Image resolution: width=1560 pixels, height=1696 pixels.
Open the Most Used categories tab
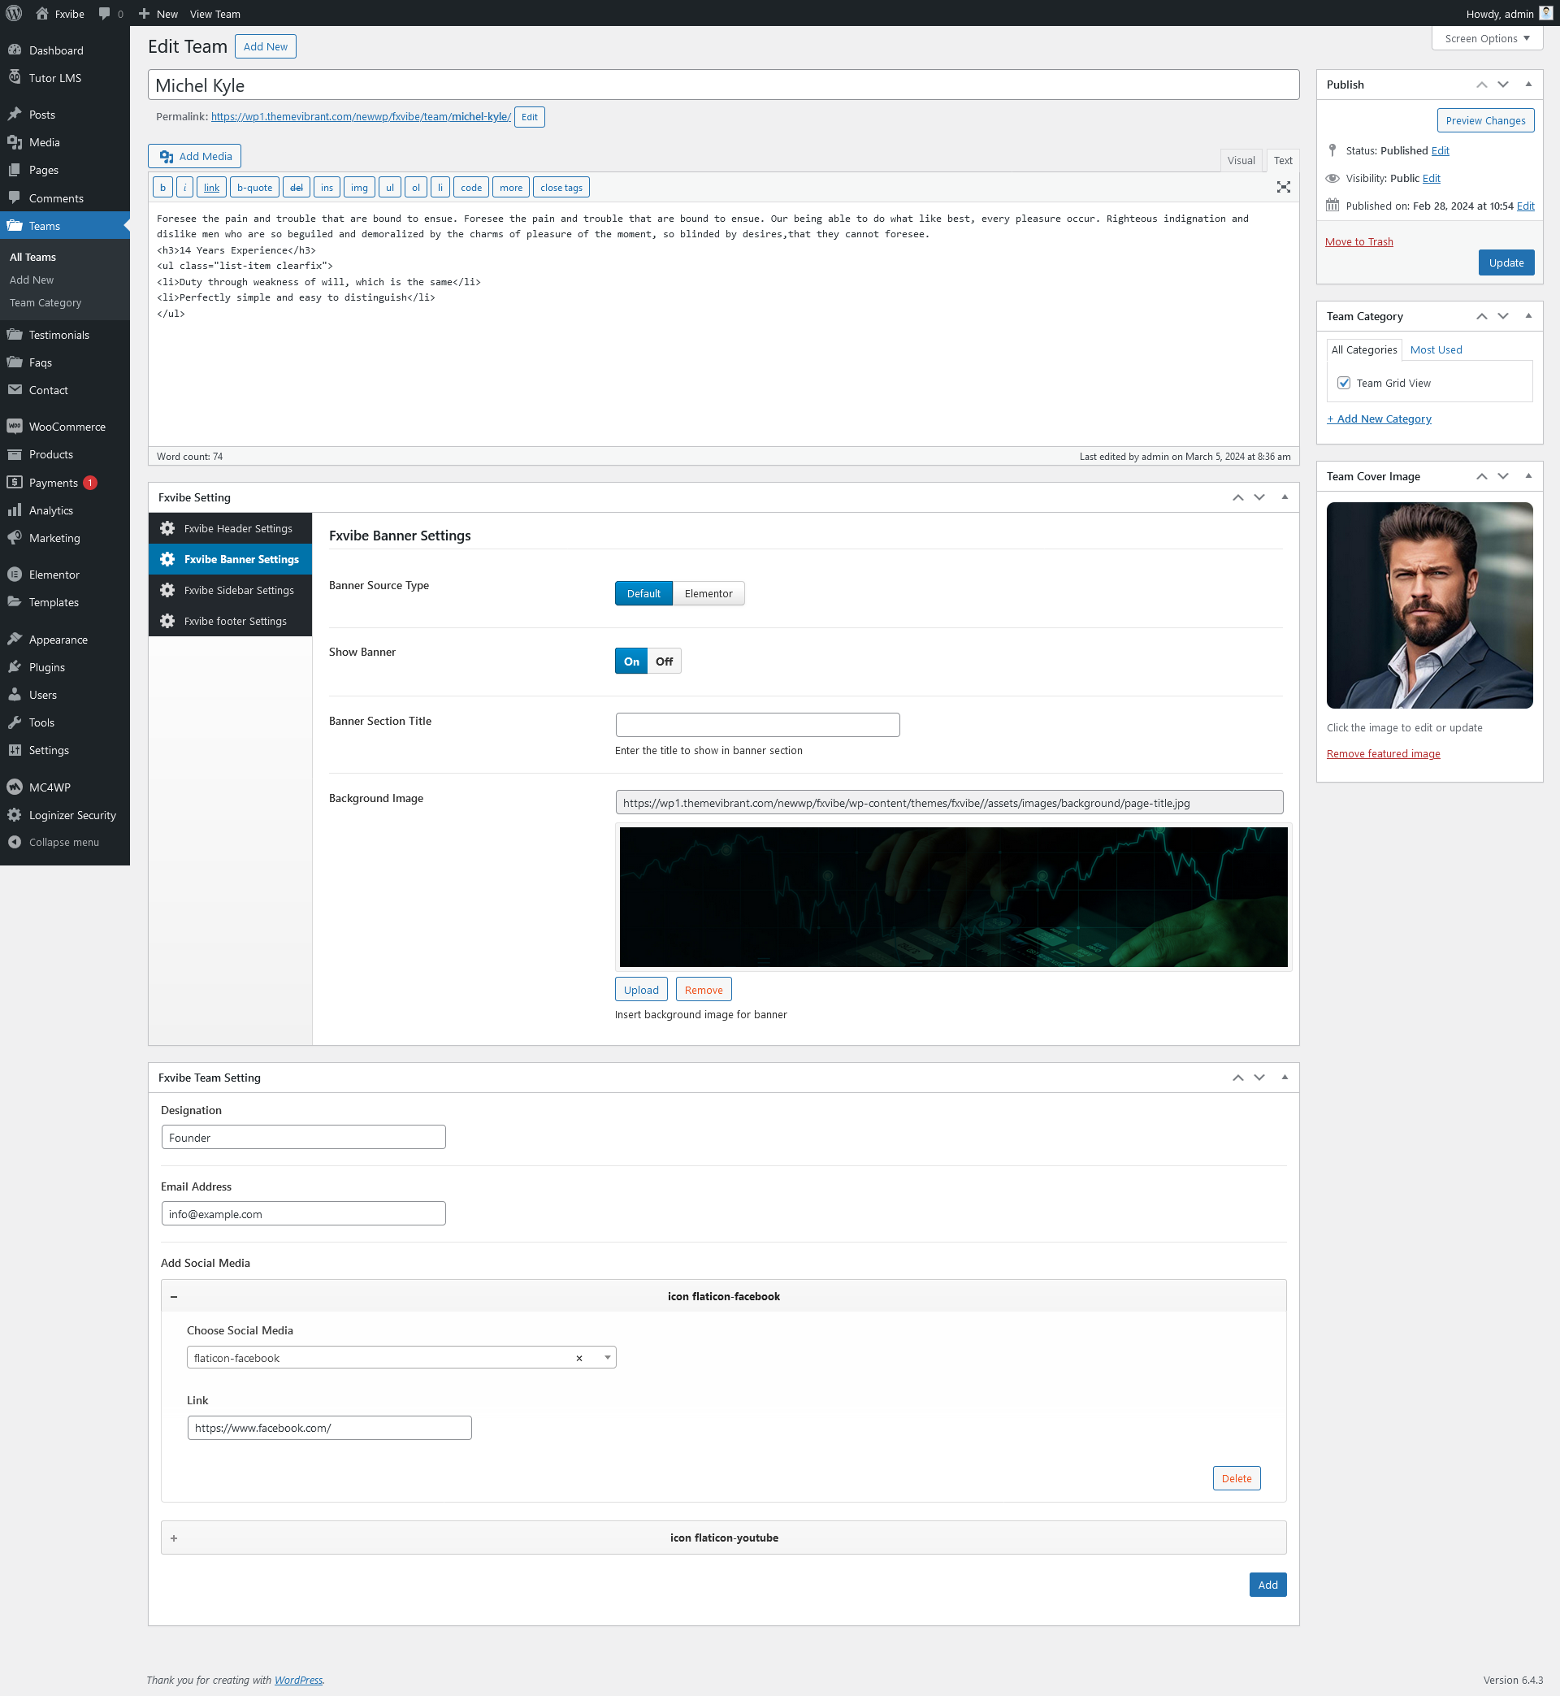tap(1435, 350)
